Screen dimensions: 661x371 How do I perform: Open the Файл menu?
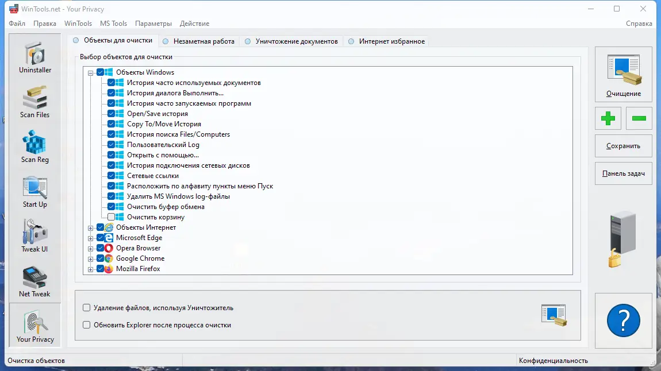(17, 24)
